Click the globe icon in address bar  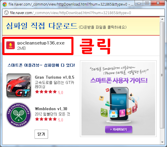(x=6, y=13)
